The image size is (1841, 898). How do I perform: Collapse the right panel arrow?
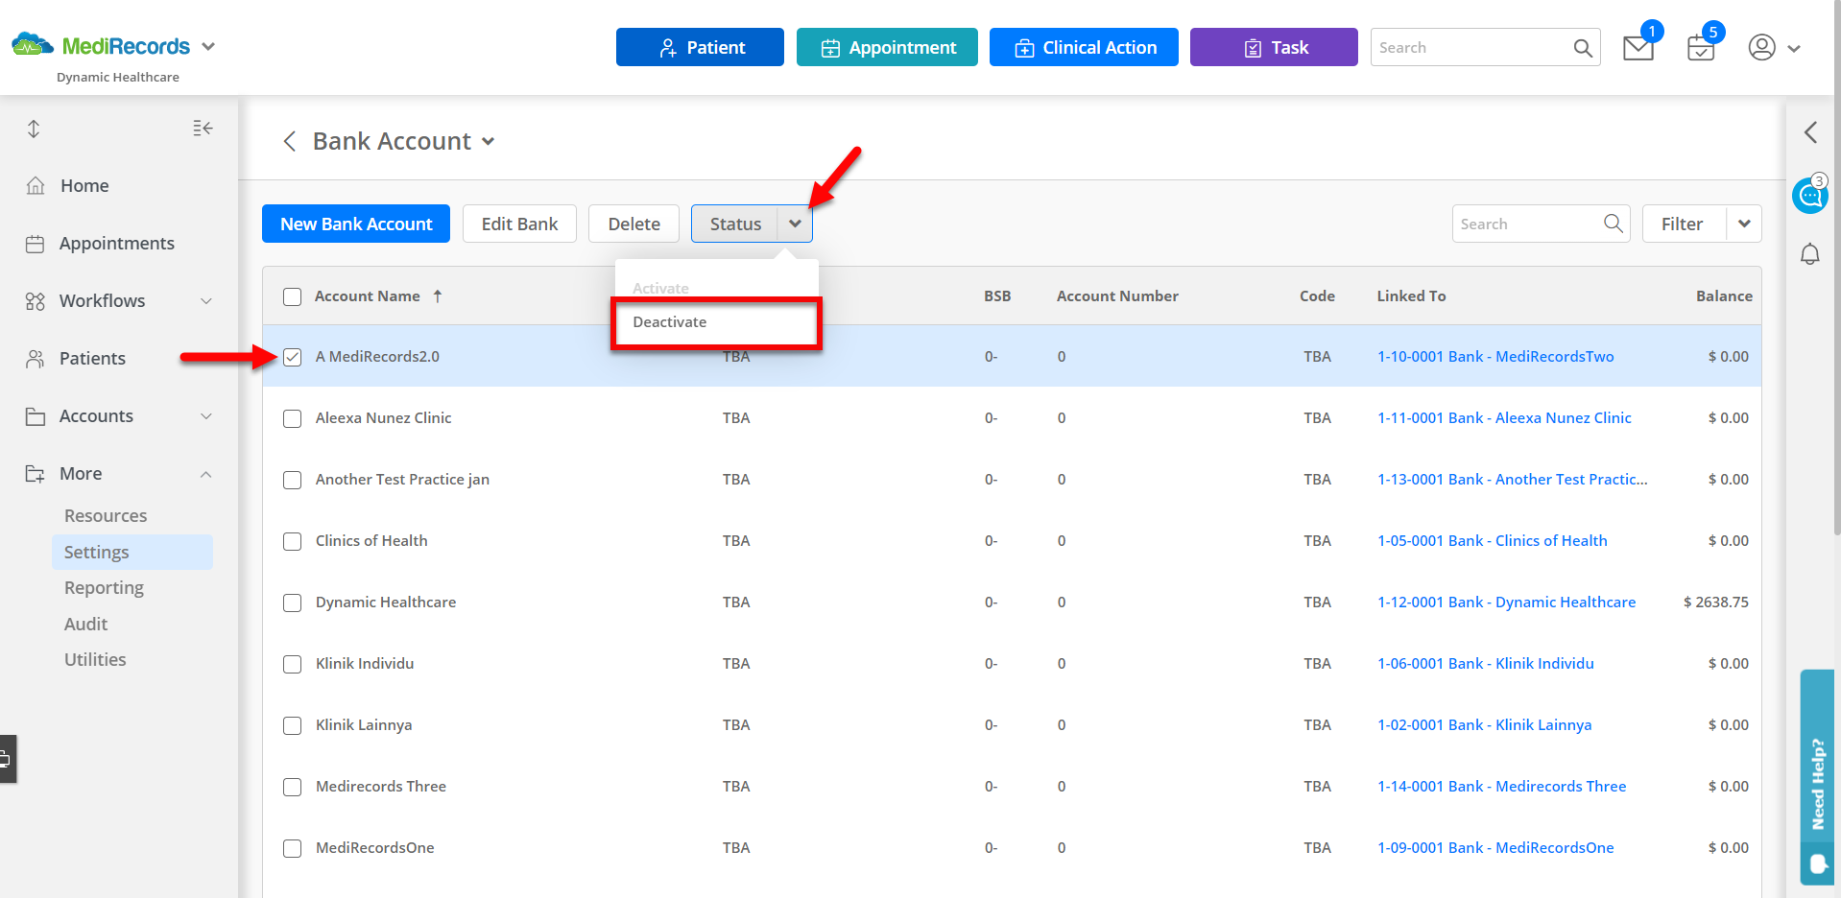point(1810,132)
